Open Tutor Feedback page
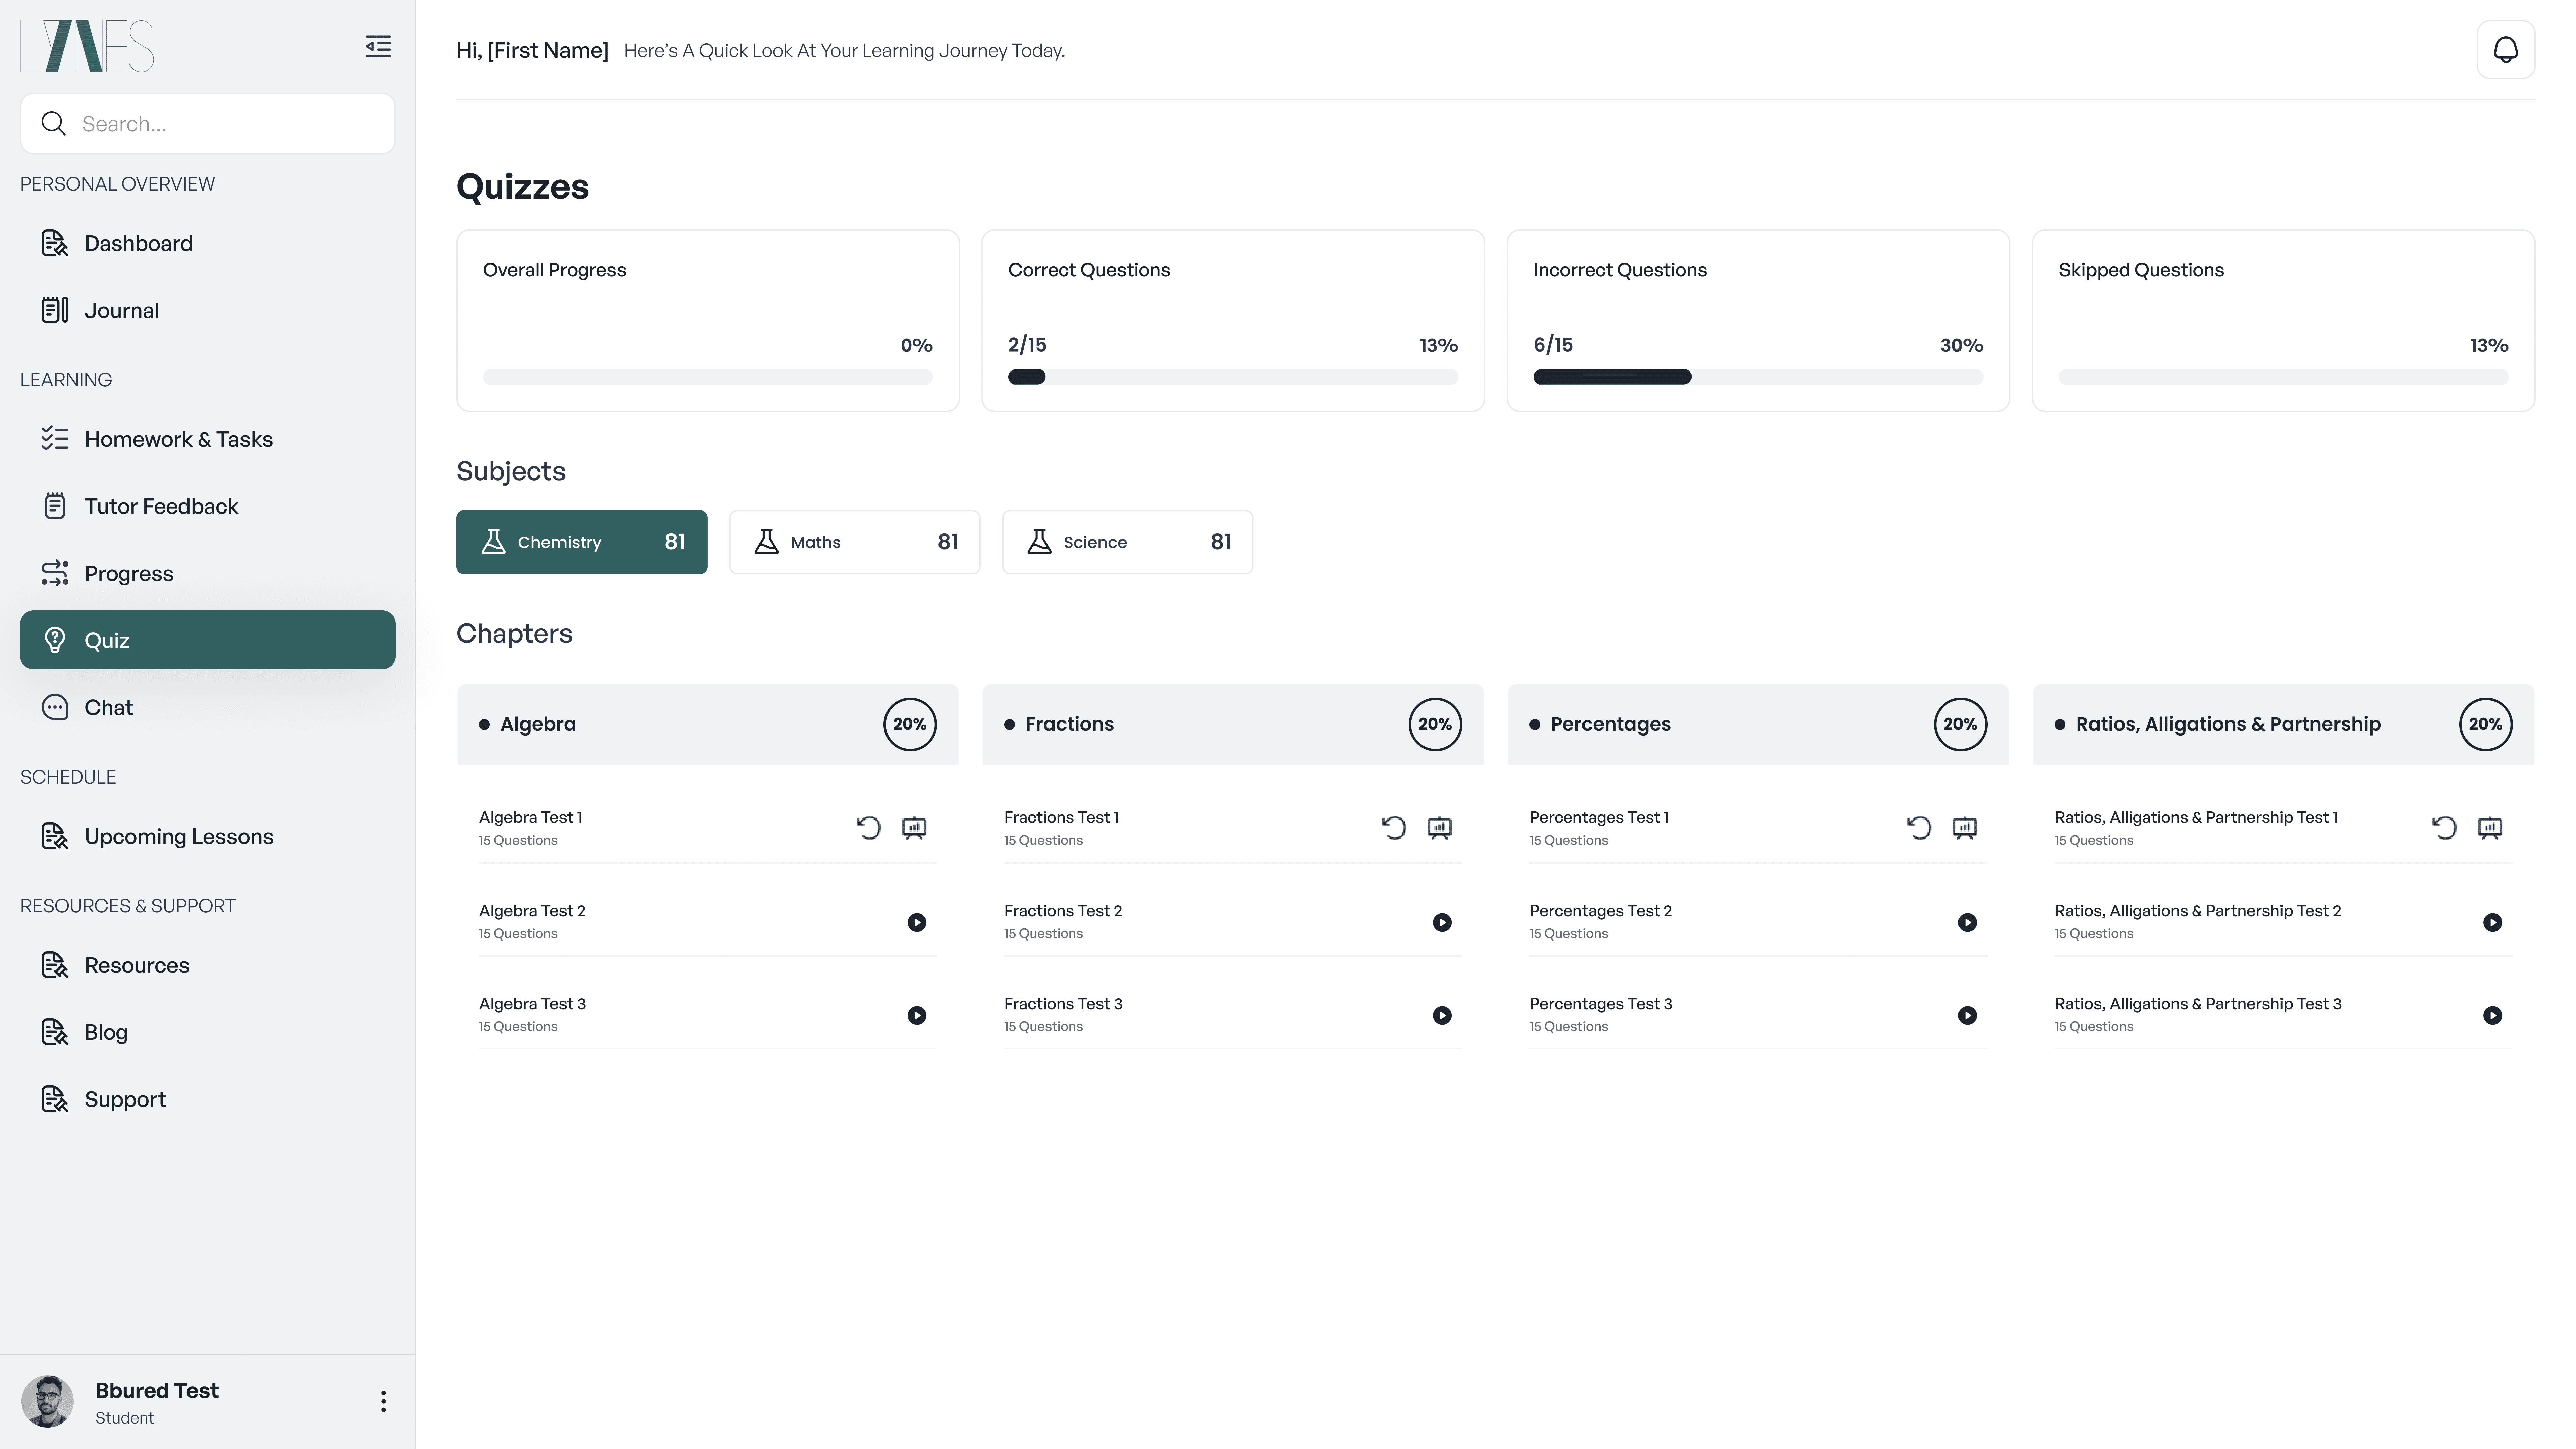The image size is (2576, 1449). tap(161, 506)
